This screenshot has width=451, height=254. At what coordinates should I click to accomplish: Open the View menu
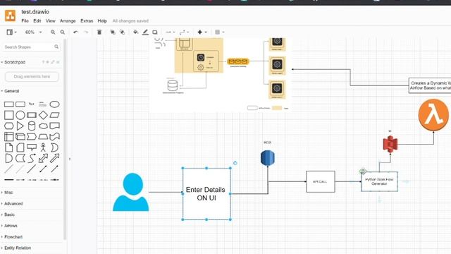[x=50, y=20]
